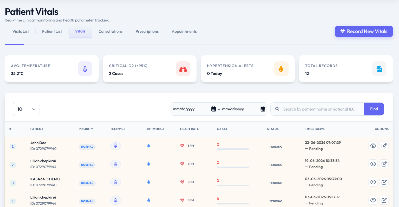Edit vitals for Lilian chepkirui row 2
Screen dimensions: 399x207
[384, 164]
